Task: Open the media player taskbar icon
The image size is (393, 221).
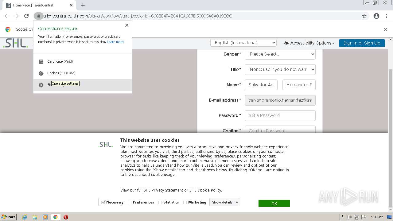Action: click(x=45, y=217)
